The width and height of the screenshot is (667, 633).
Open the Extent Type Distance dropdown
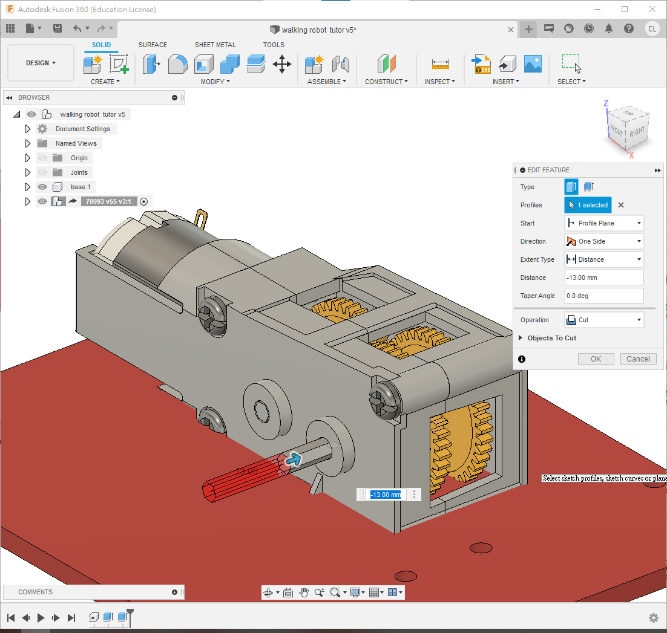[603, 259]
